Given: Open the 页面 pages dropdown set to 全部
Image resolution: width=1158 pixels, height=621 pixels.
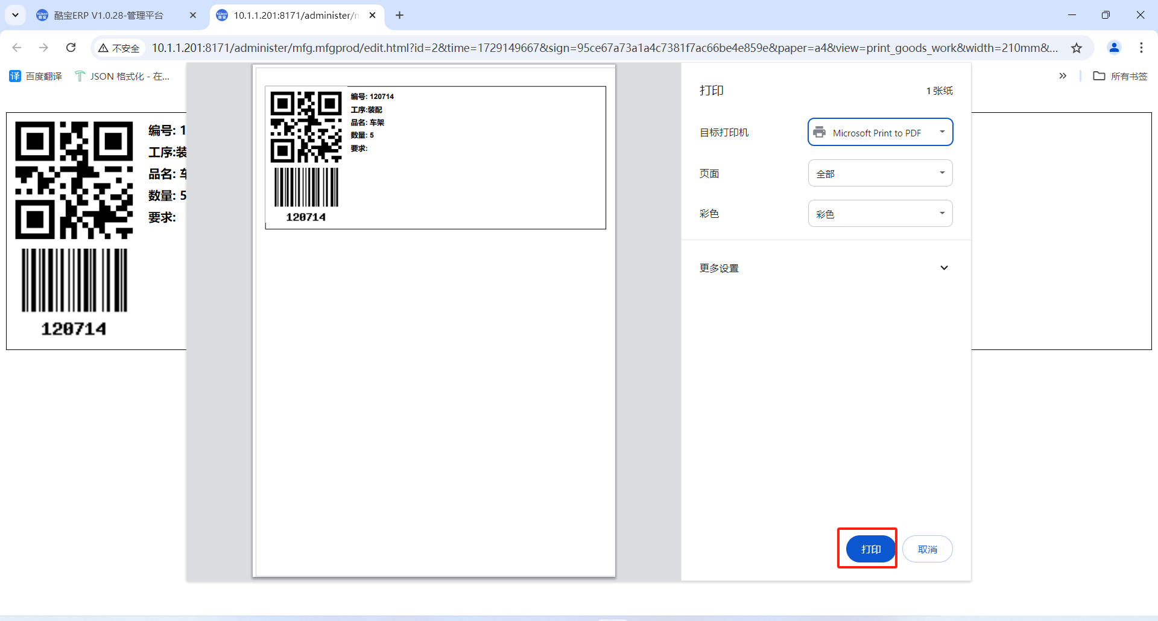Looking at the screenshot, I should pos(880,173).
